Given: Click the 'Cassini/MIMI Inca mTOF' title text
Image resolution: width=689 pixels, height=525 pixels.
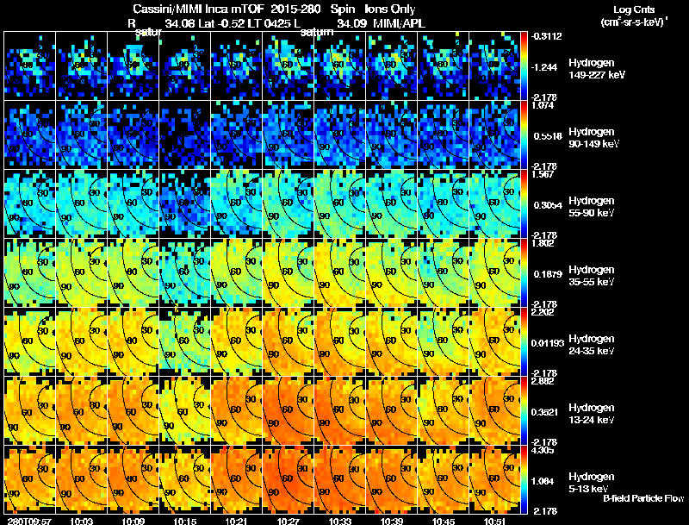Looking at the screenshot, I should click(x=198, y=9).
